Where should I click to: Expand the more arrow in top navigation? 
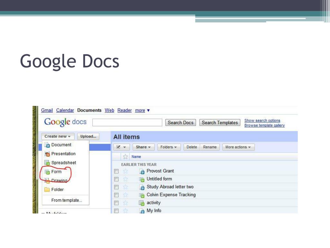[x=148, y=110]
